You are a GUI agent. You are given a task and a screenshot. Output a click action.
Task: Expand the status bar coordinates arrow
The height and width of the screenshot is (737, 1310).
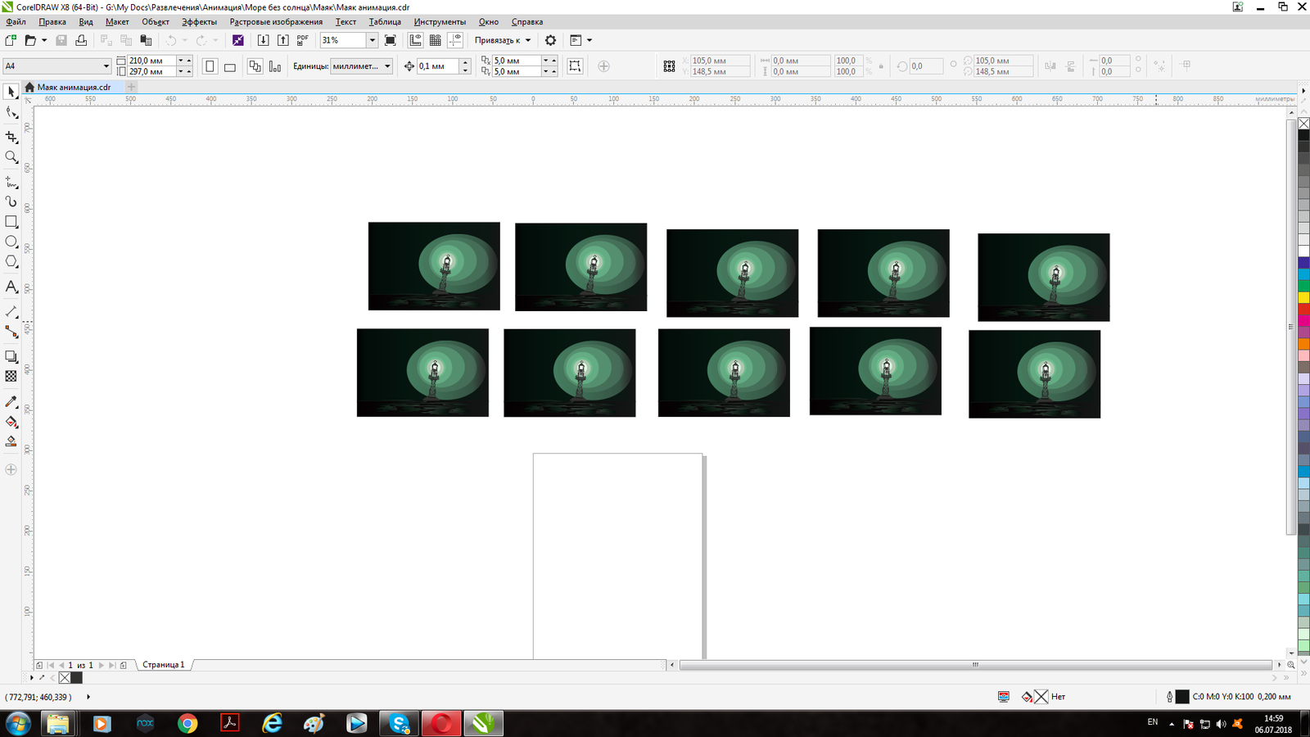(x=88, y=697)
